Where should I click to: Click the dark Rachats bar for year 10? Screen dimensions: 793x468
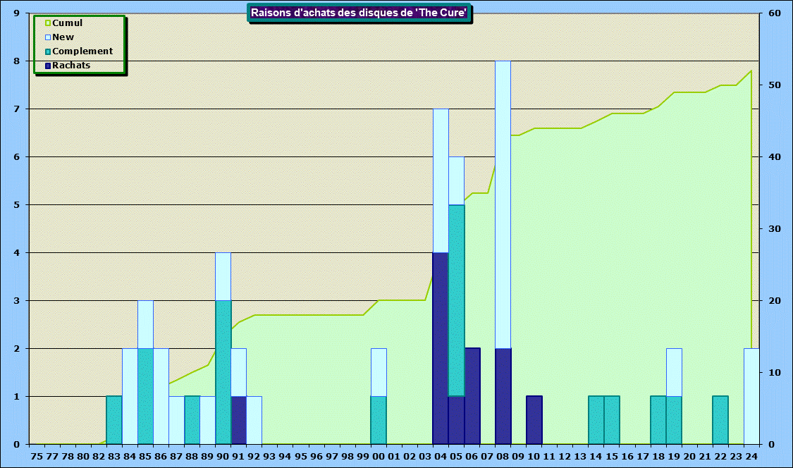(534, 420)
